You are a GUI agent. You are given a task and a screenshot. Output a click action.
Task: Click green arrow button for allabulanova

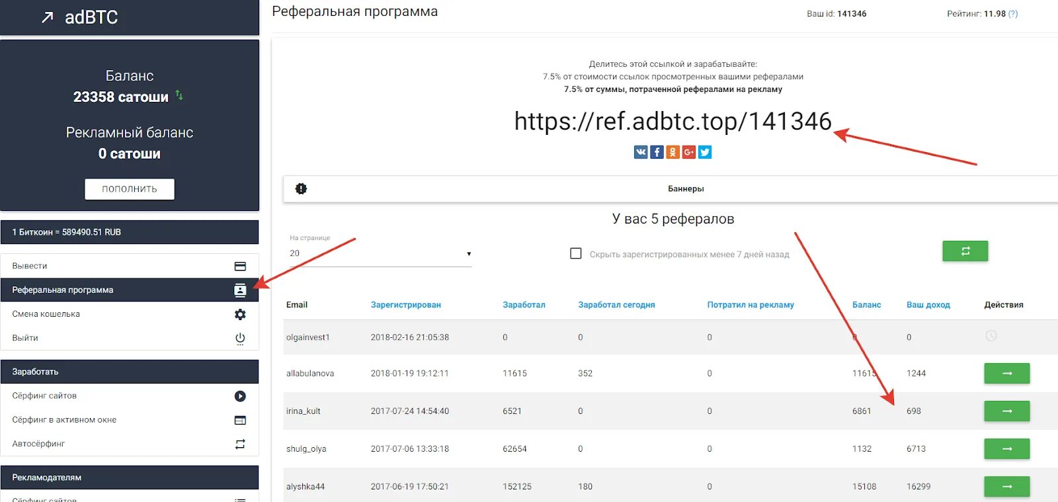pyautogui.click(x=1006, y=373)
